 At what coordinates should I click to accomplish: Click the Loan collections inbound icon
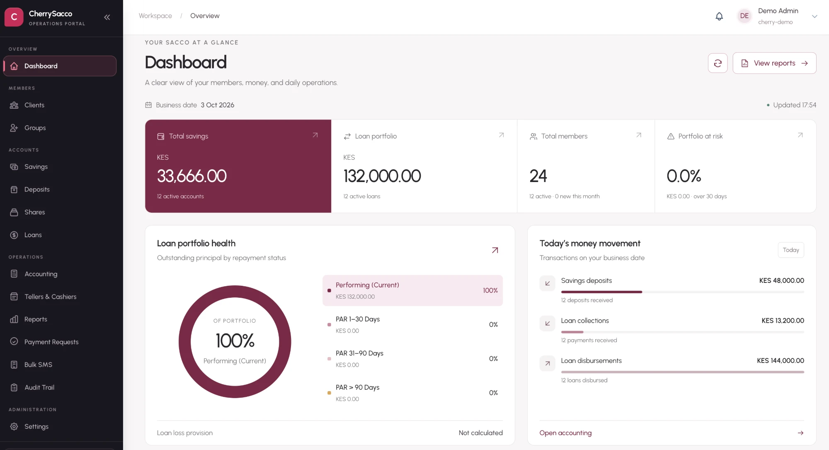pyautogui.click(x=547, y=324)
